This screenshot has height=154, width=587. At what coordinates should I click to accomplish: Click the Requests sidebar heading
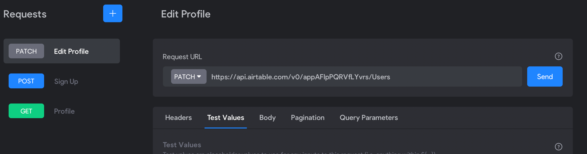pos(25,14)
